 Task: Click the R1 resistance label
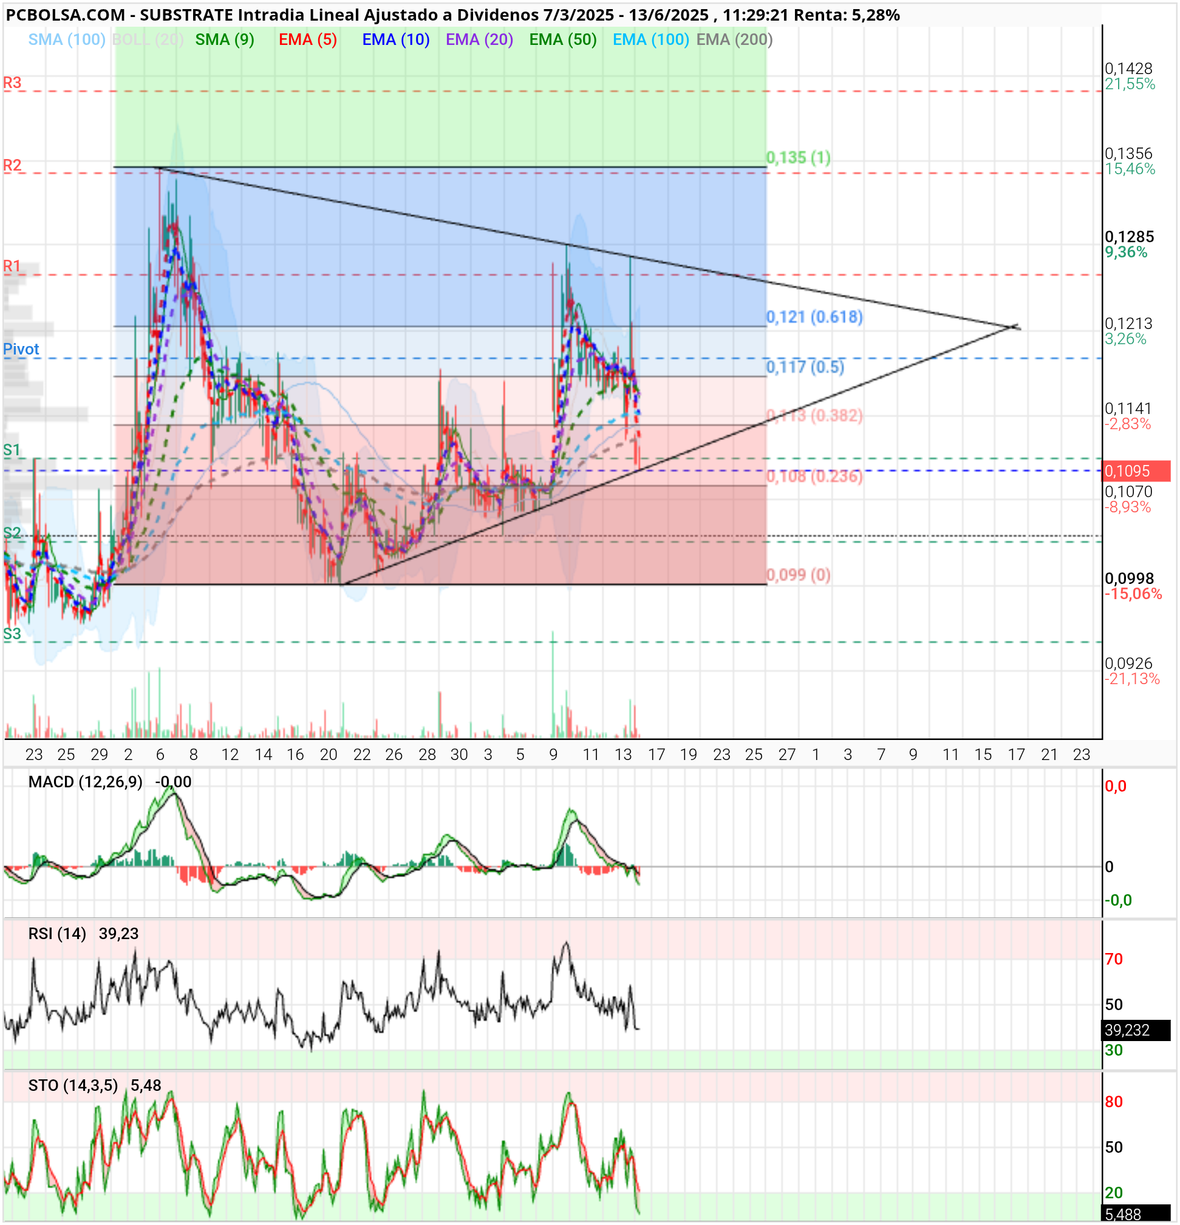(x=13, y=266)
